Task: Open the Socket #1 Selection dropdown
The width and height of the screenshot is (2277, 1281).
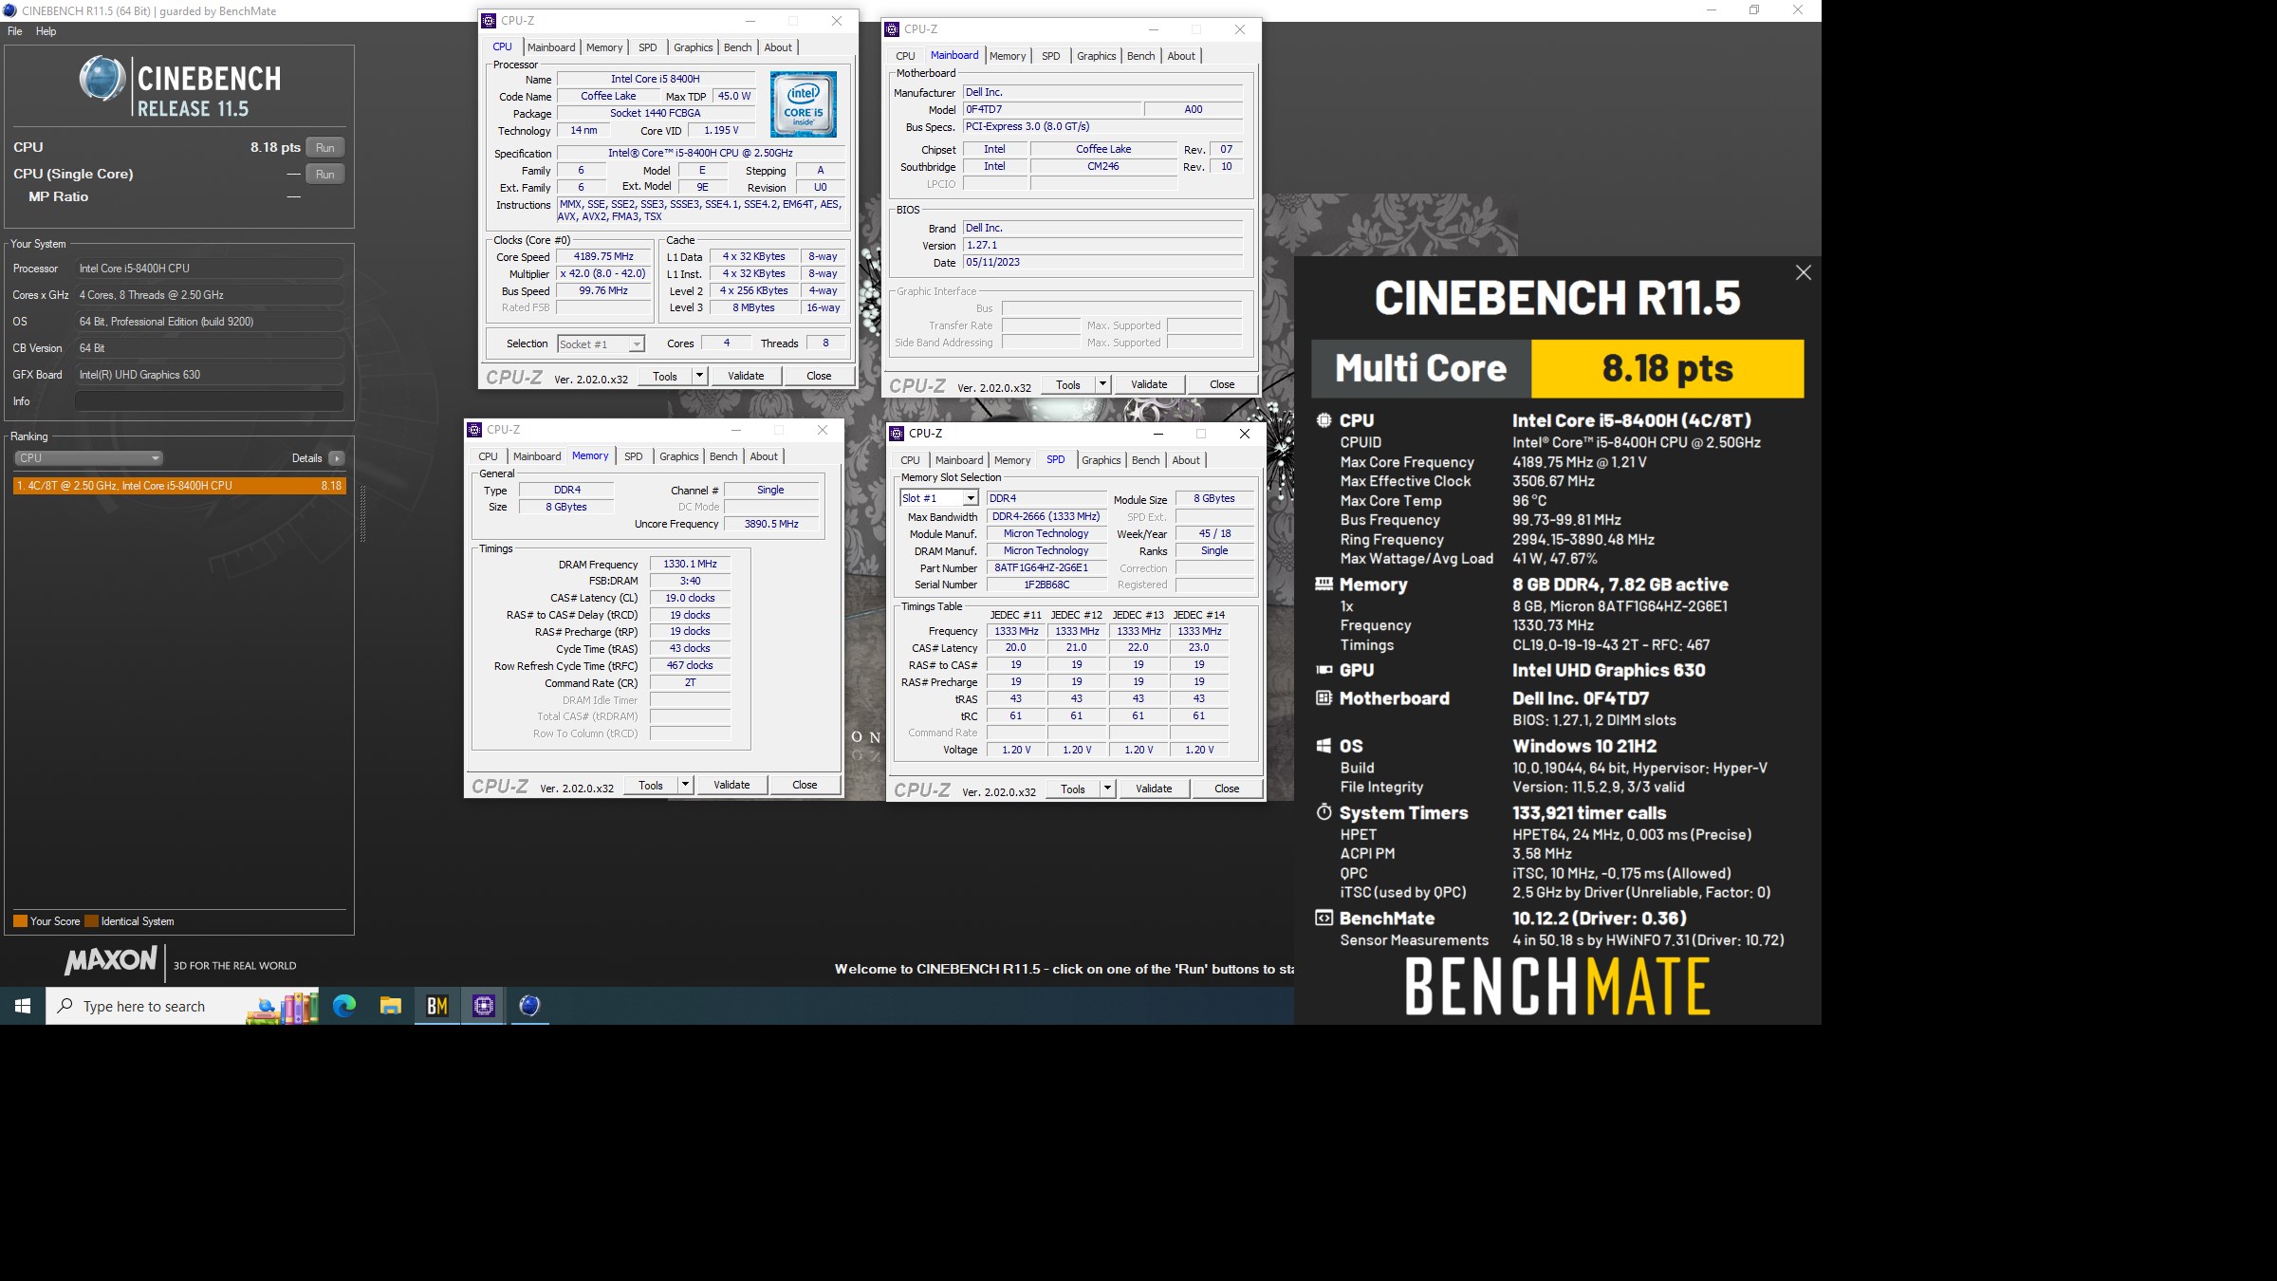Action: click(602, 344)
